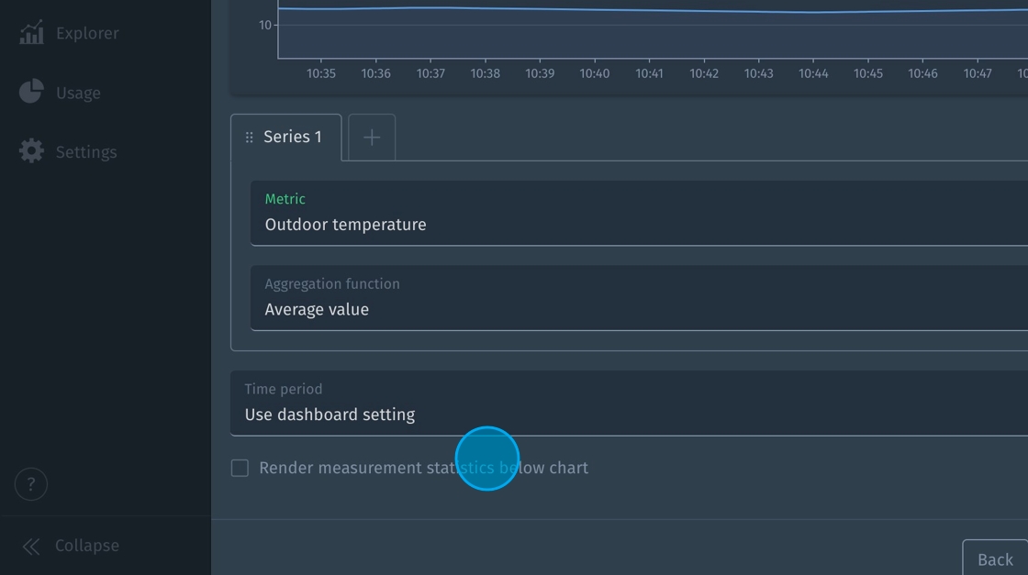1028x575 pixels.
Task: Click the Collapse sidebar text
Action: [x=87, y=546]
